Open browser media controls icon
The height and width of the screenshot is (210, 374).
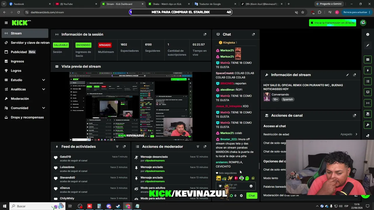click(330, 12)
